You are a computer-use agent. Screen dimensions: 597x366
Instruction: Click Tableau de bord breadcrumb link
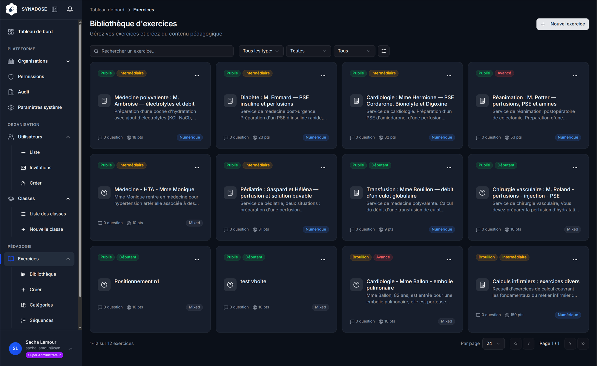(107, 10)
